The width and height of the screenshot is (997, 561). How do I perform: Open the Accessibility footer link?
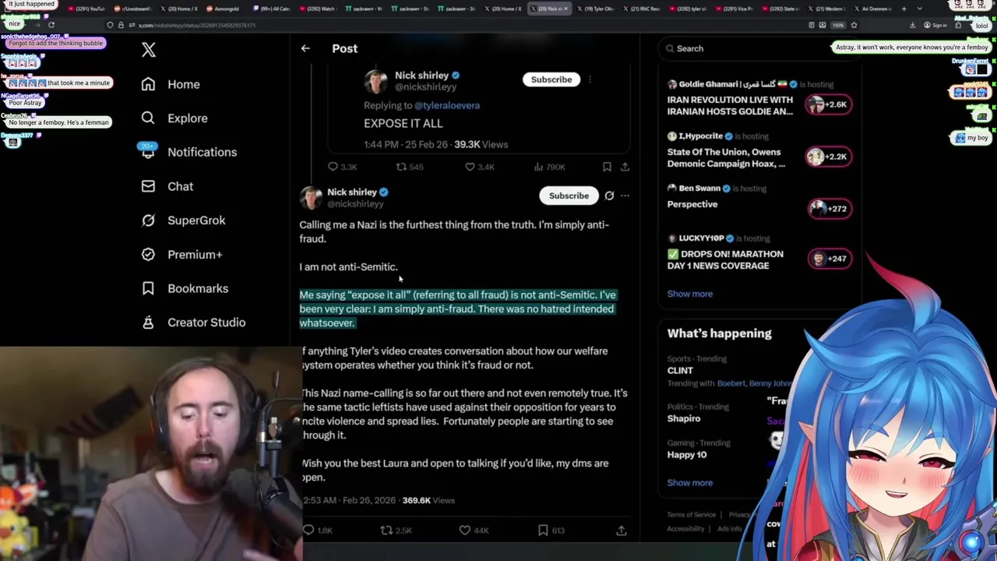(685, 528)
